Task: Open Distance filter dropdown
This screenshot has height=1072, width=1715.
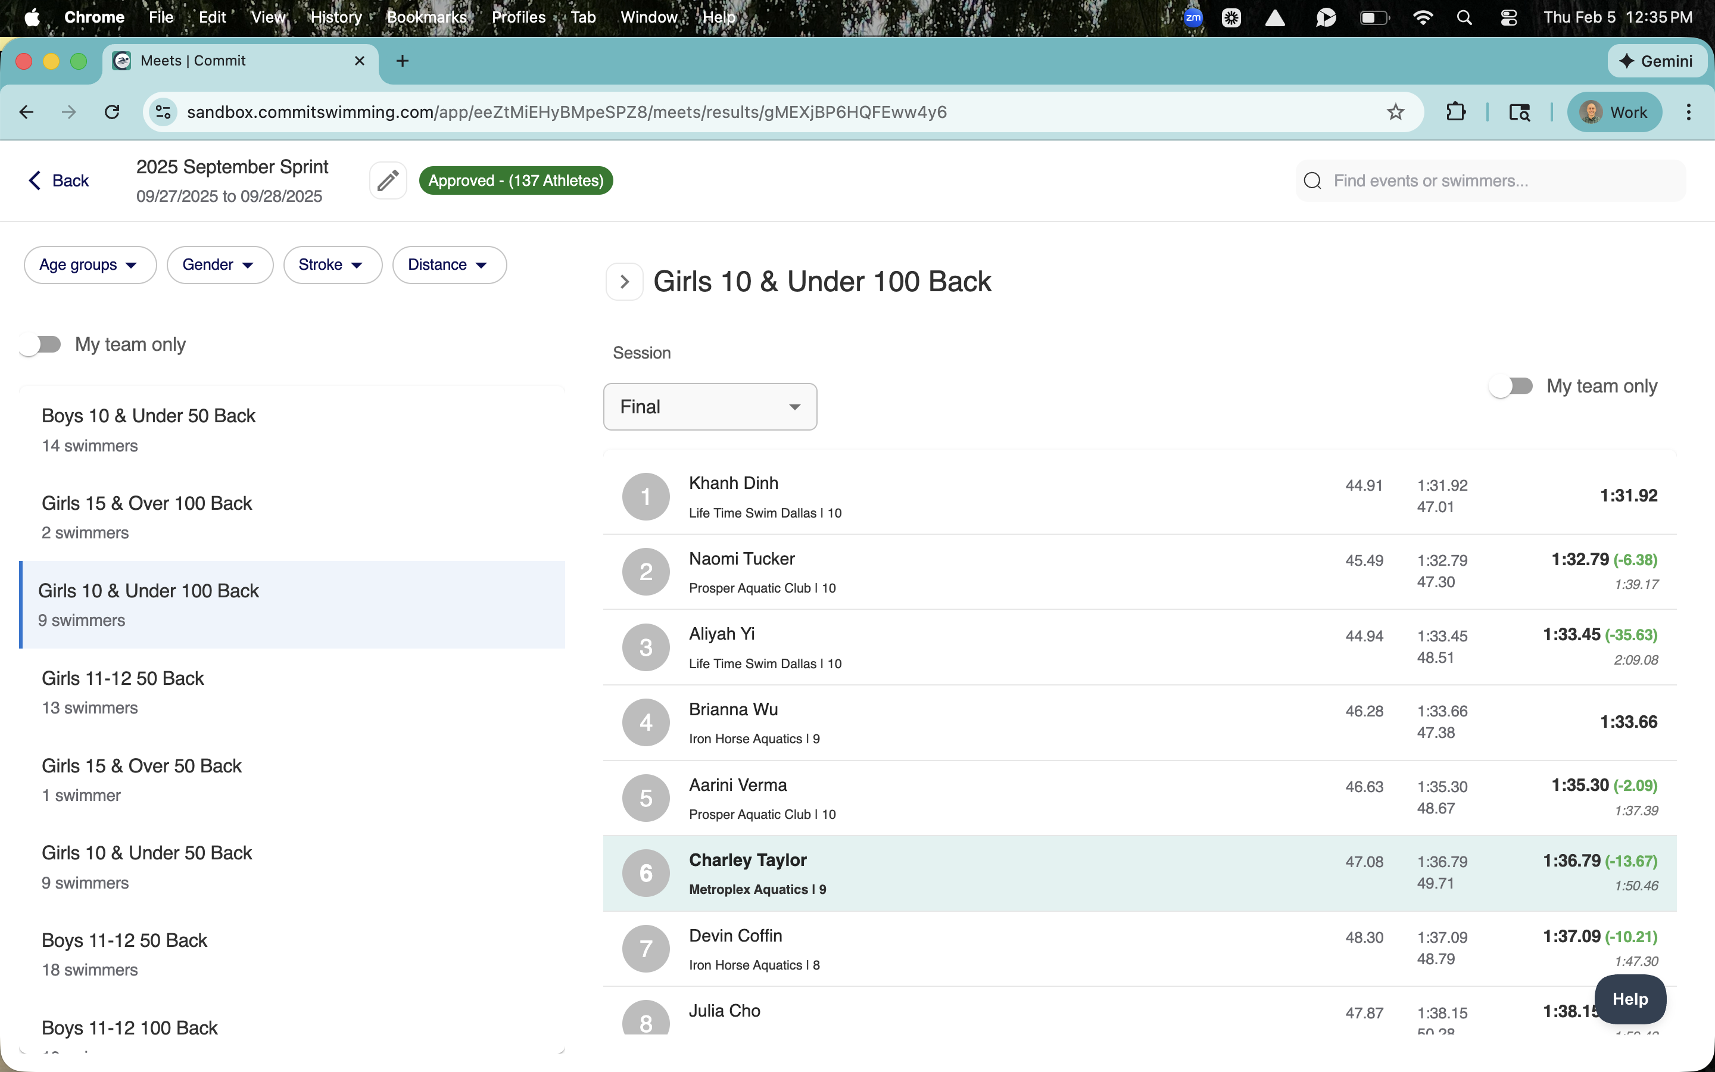Action: pyautogui.click(x=448, y=265)
